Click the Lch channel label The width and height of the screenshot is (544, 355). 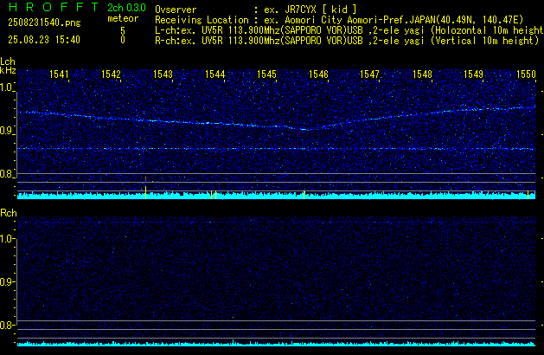point(8,61)
